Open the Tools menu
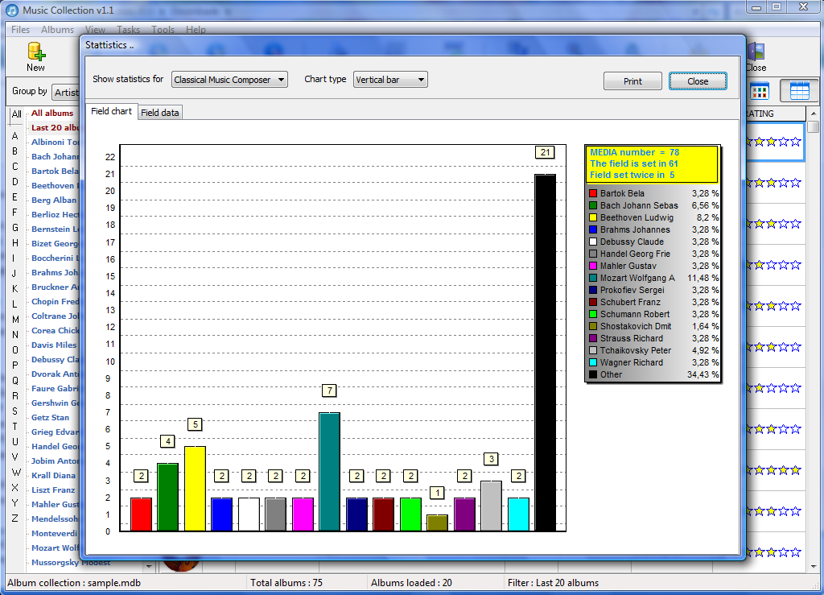824x595 pixels. (163, 30)
